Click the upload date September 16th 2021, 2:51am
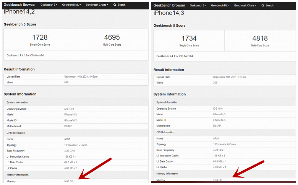This screenshot has height=185, width=298. (229, 77)
